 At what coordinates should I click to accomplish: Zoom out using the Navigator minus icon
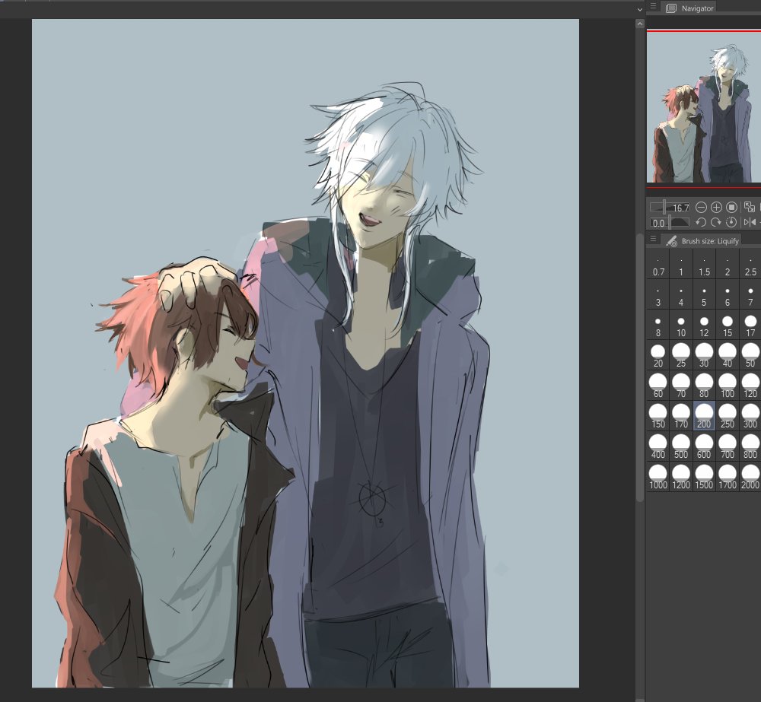(x=702, y=207)
